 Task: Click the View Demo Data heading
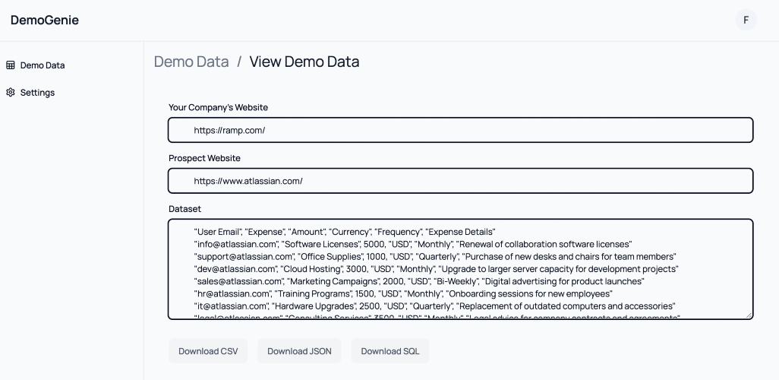(x=304, y=62)
